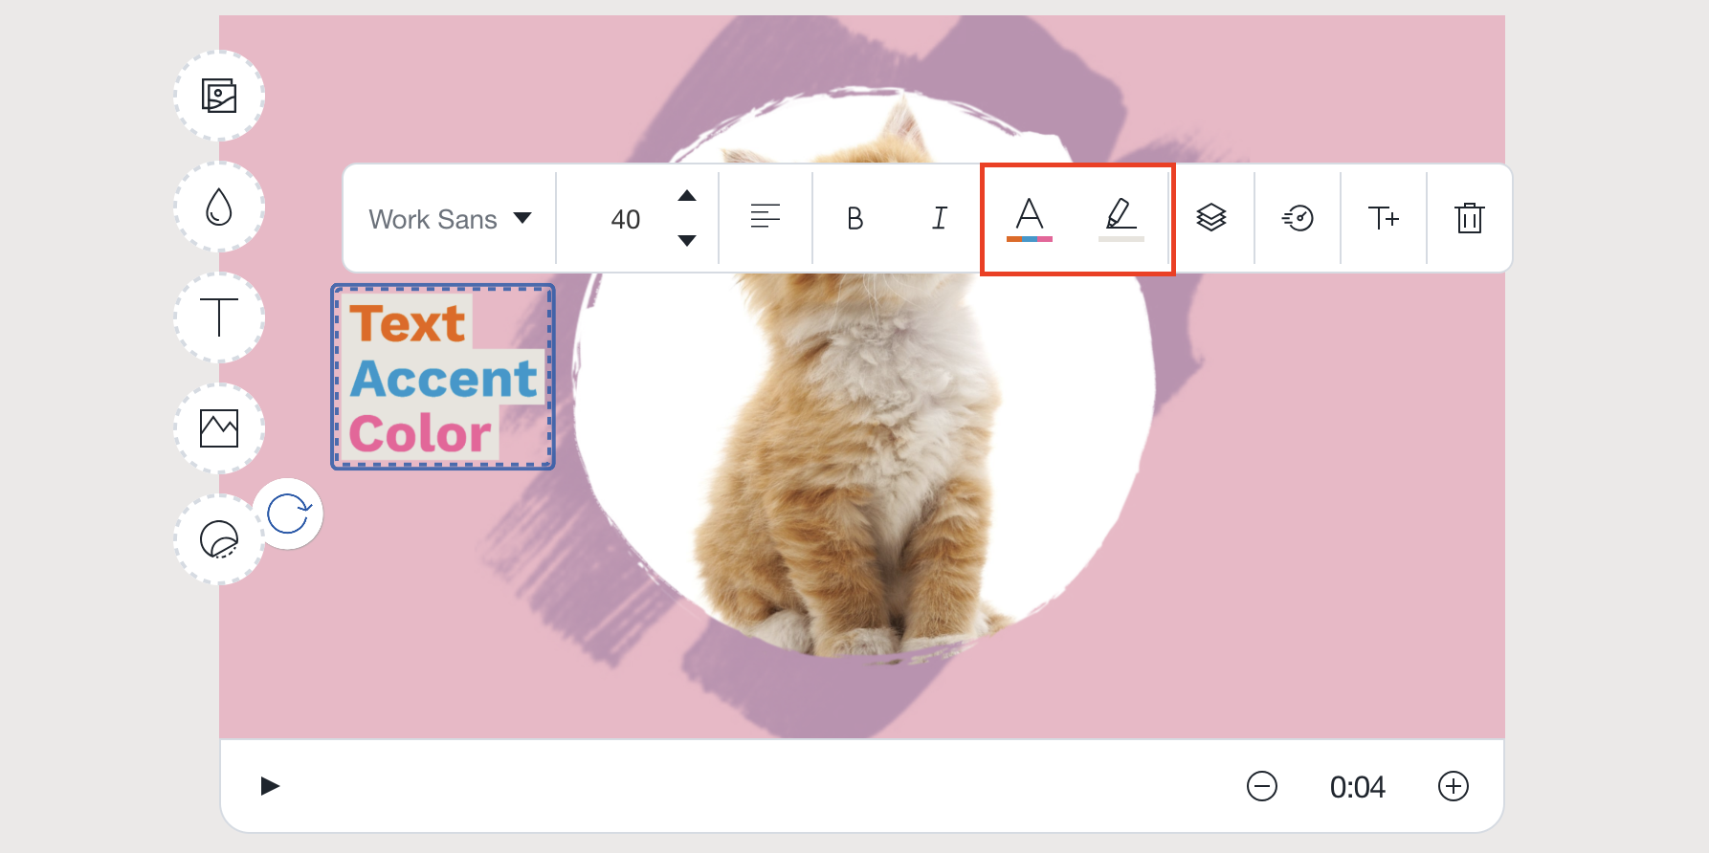This screenshot has width=1709, height=853.
Task: Decrease font size with down arrow
Action: tap(687, 241)
